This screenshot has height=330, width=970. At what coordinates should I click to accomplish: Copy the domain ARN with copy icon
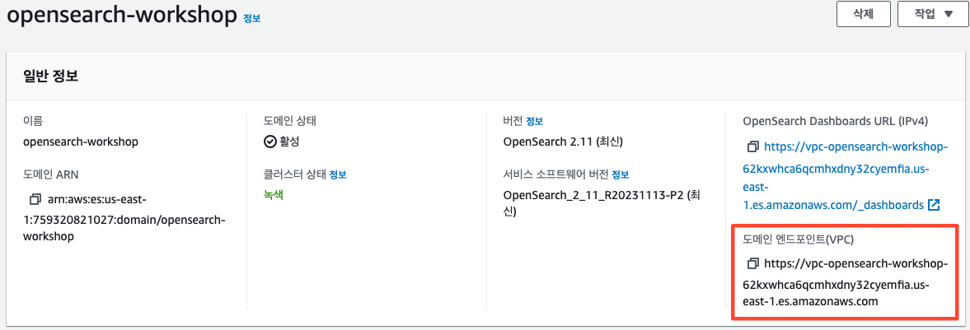(x=35, y=199)
